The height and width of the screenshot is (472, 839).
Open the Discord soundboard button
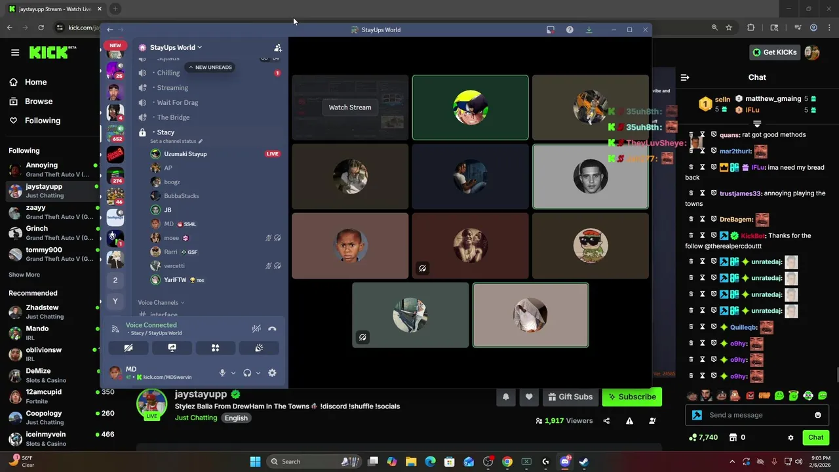coord(259,348)
